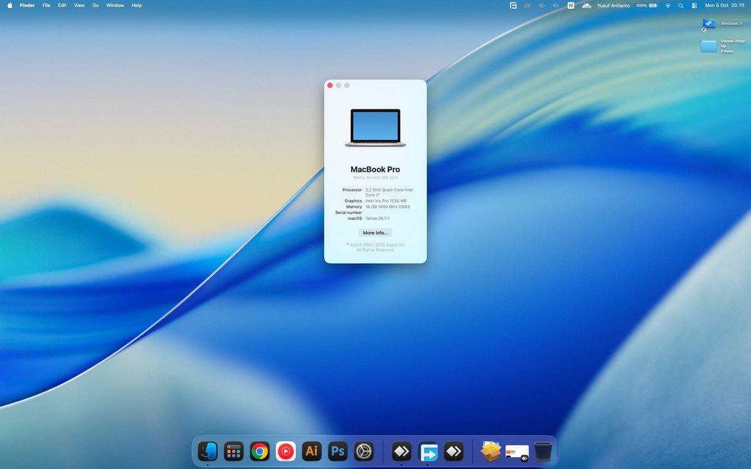The height and width of the screenshot is (469, 751).
Task: Click the Mon 5 Oct 20.10 clock
Action: pyautogui.click(x=725, y=5)
